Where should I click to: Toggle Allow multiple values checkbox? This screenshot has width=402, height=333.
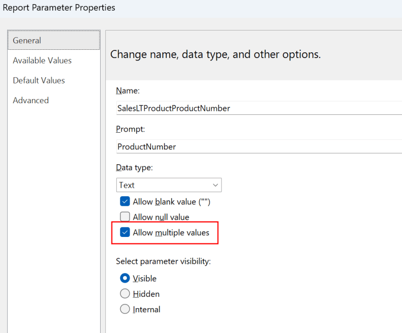coord(125,232)
